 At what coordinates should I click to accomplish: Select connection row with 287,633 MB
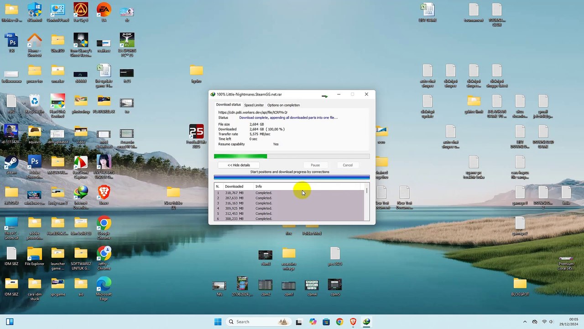[289, 198]
